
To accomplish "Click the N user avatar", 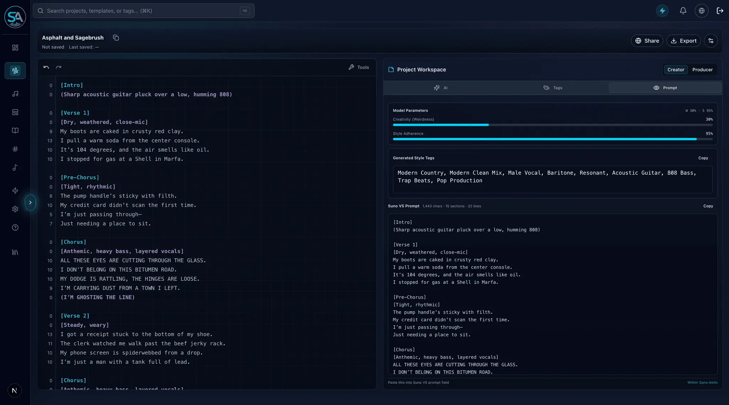I will (14, 391).
